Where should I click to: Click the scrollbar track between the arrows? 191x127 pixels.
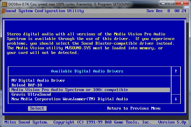tap(176, 85)
